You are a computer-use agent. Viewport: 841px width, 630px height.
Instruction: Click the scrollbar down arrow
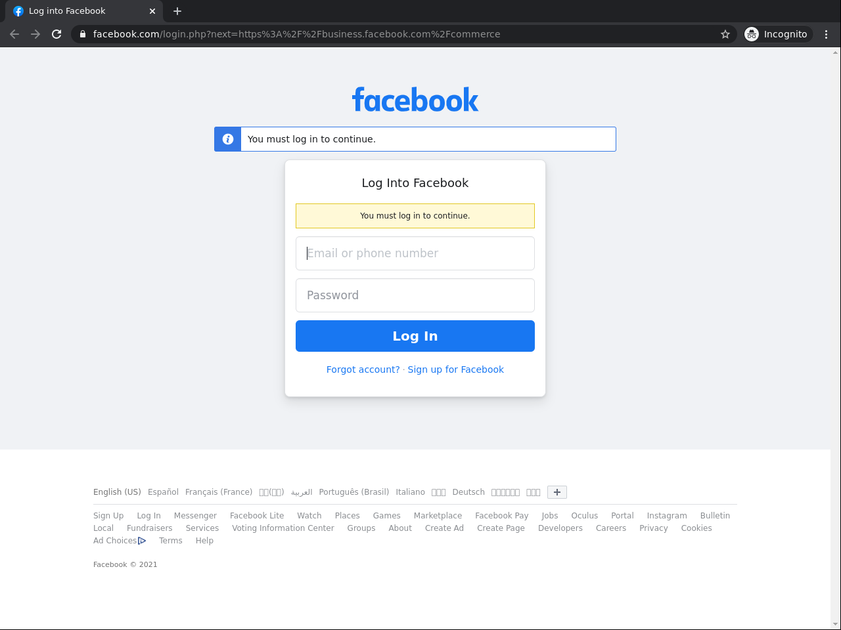point(836,624)
